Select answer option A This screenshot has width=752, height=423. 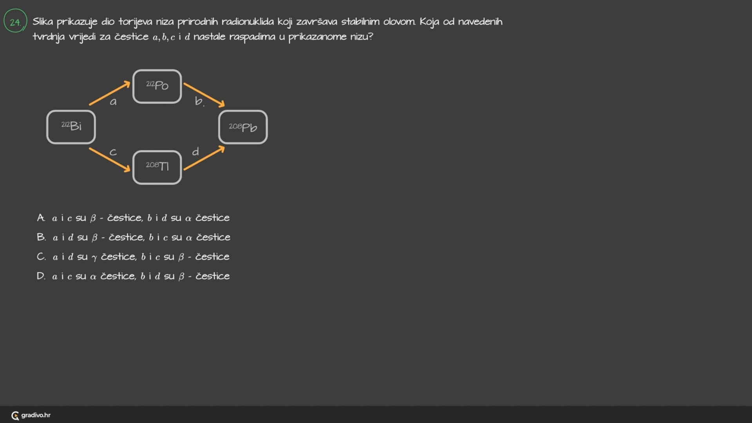[x=133, y=218]
